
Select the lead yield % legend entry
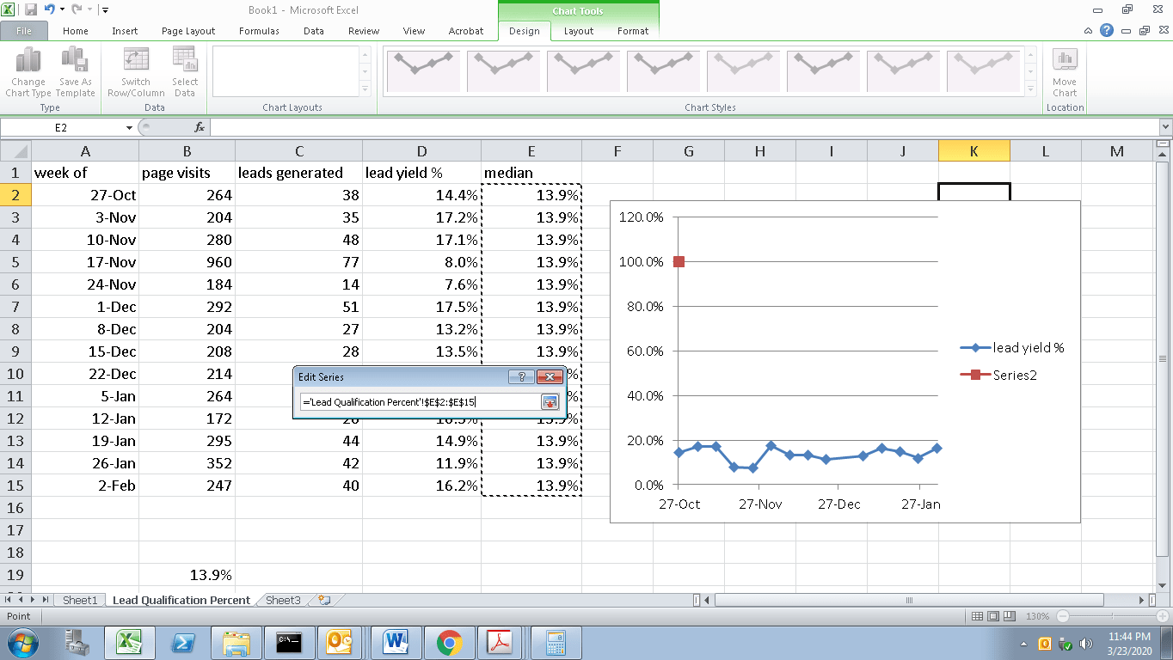click(x=1012, y=347)
